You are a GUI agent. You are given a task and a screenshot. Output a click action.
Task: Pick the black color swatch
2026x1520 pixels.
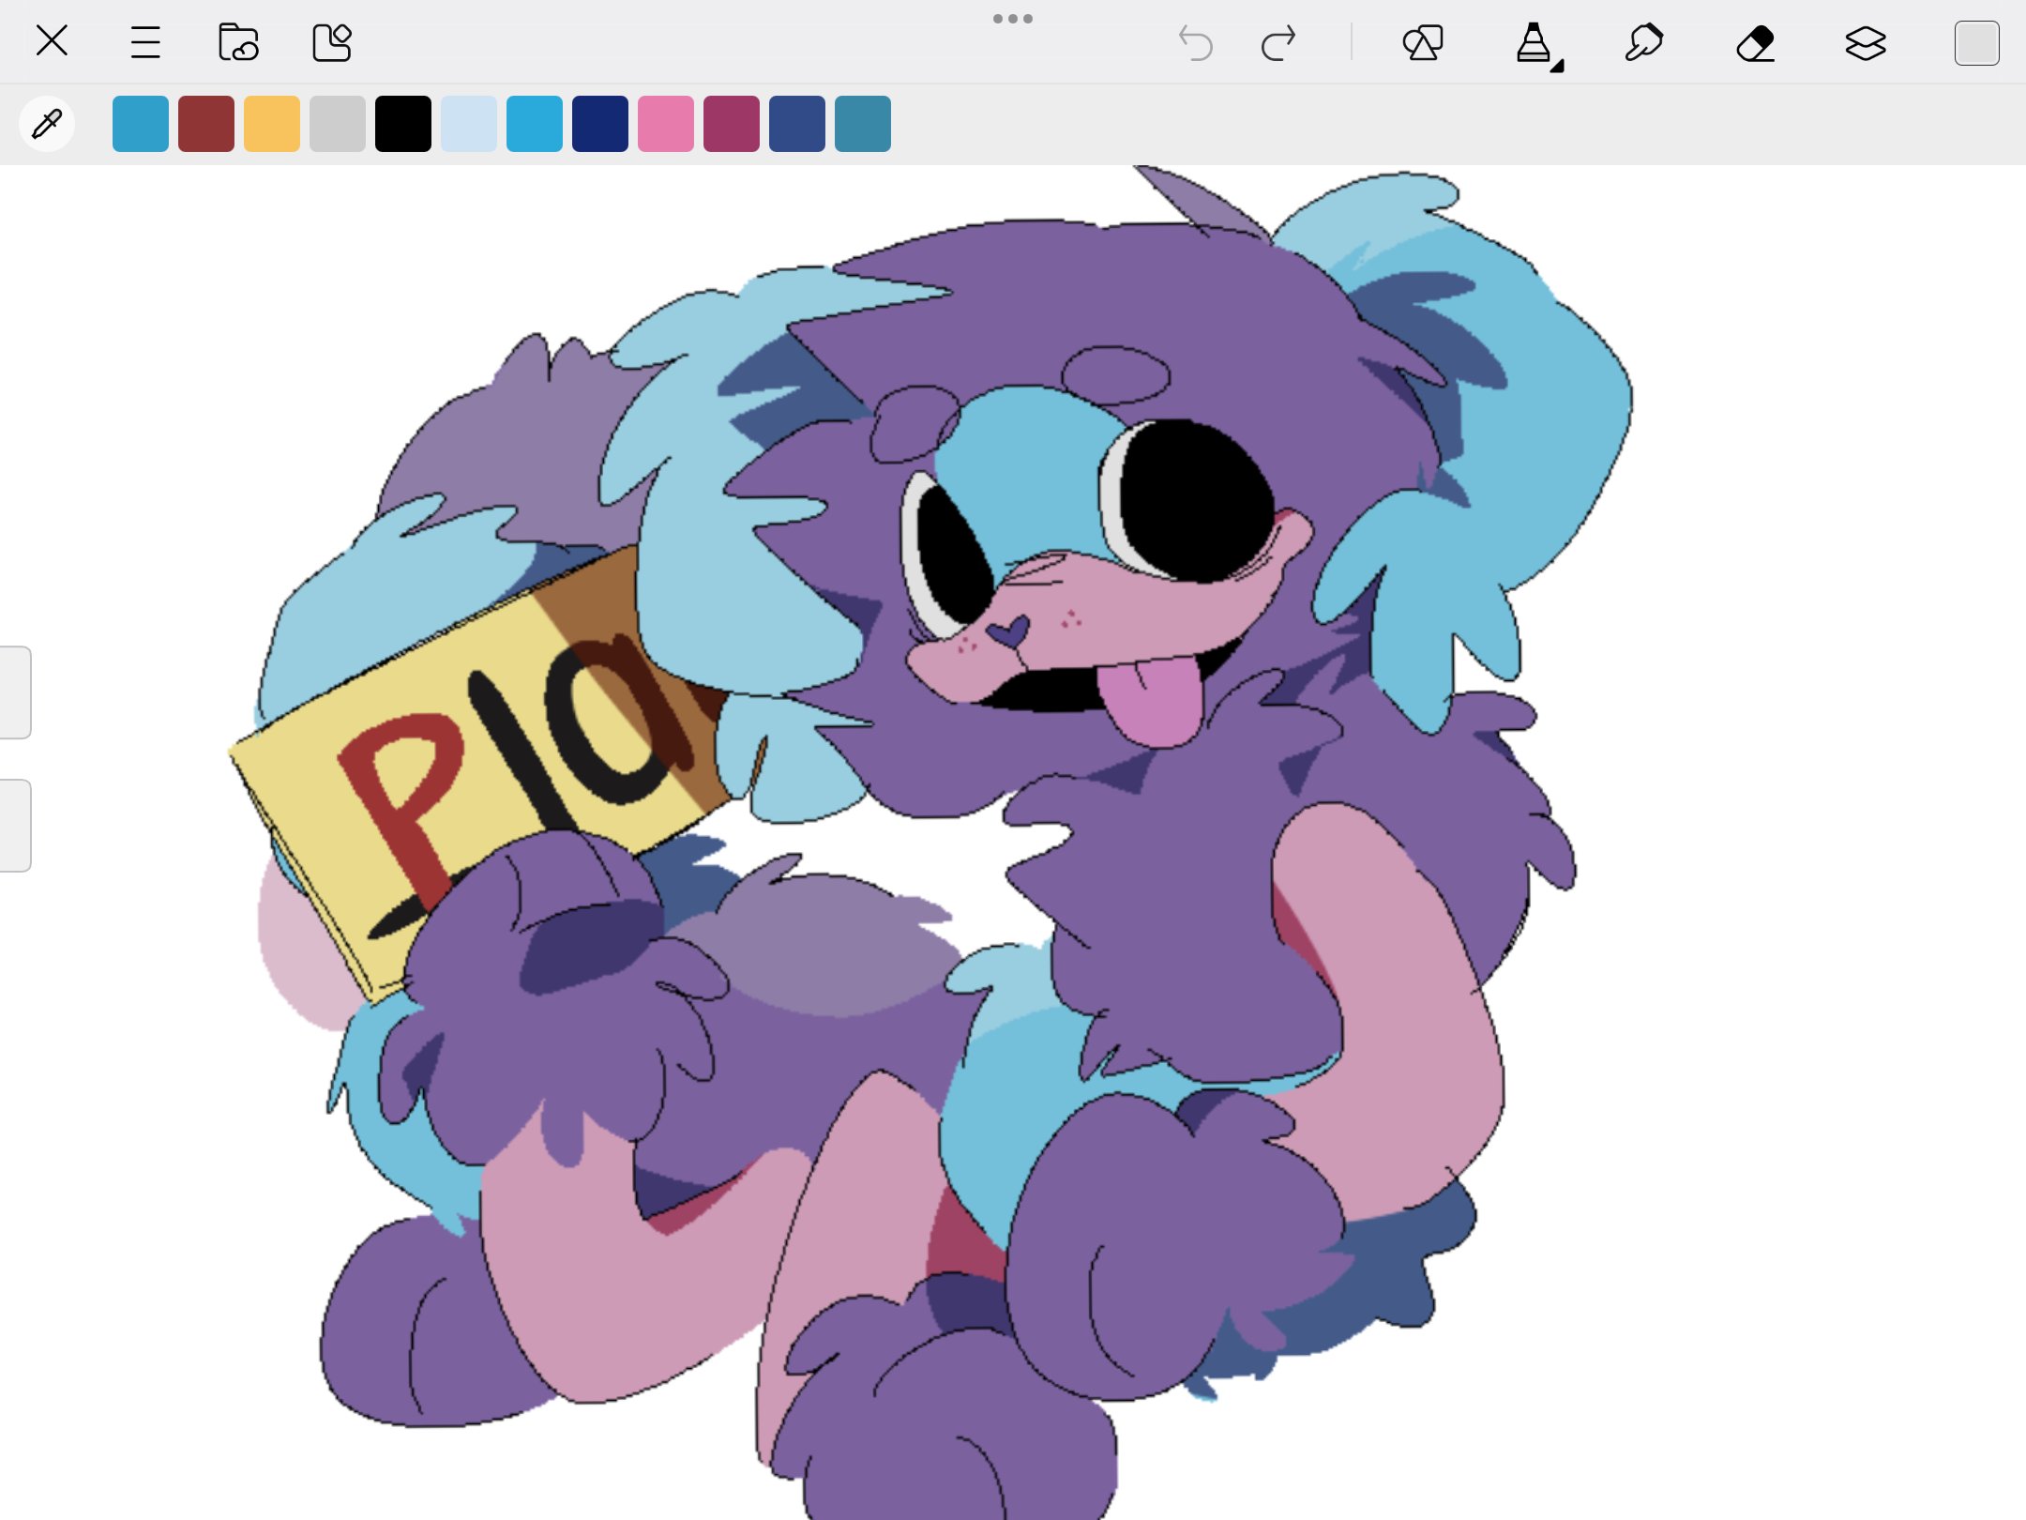point(403,123)
